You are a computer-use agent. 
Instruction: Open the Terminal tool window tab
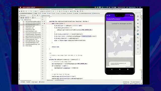[42, 82]
